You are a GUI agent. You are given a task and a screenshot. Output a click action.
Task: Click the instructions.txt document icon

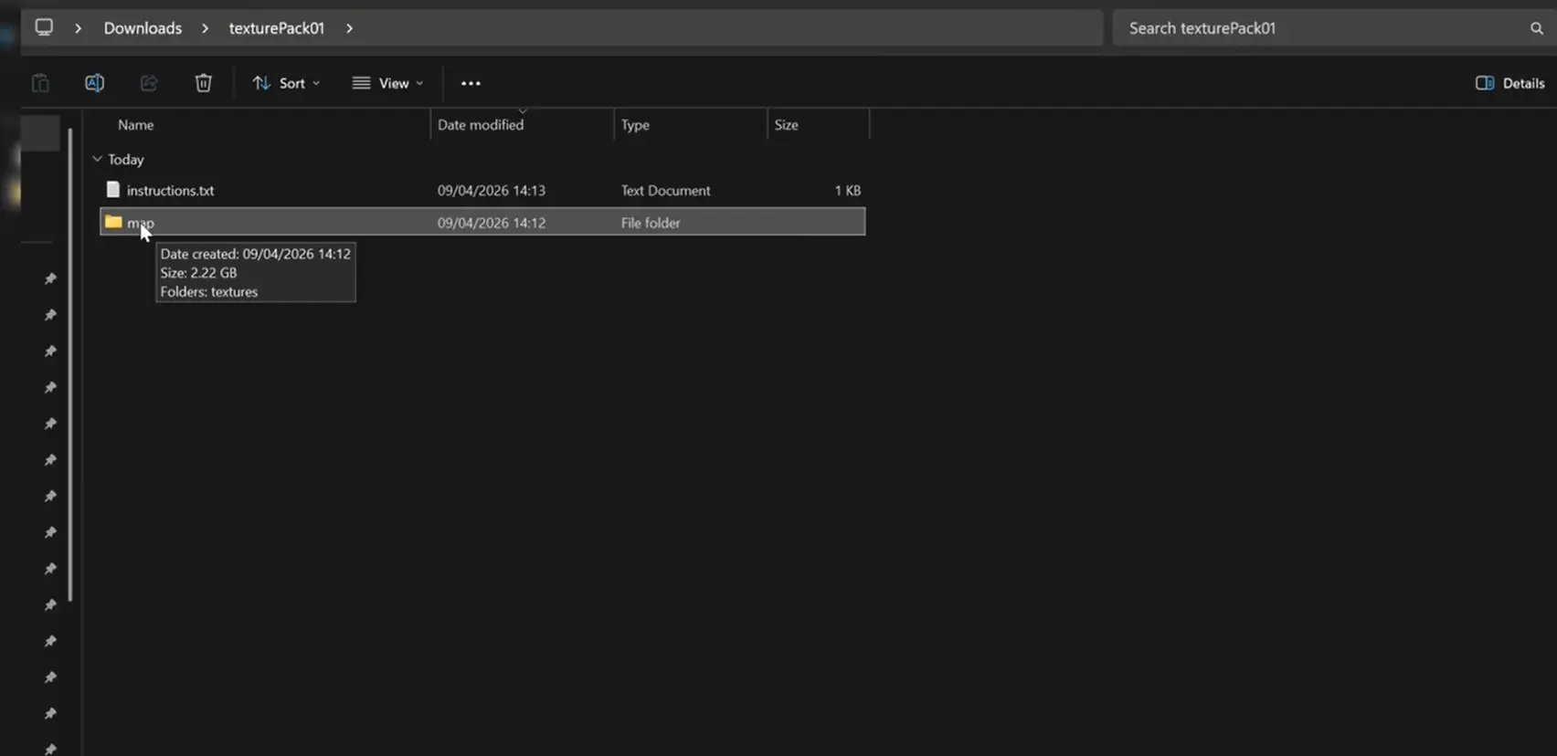point(113,190)
